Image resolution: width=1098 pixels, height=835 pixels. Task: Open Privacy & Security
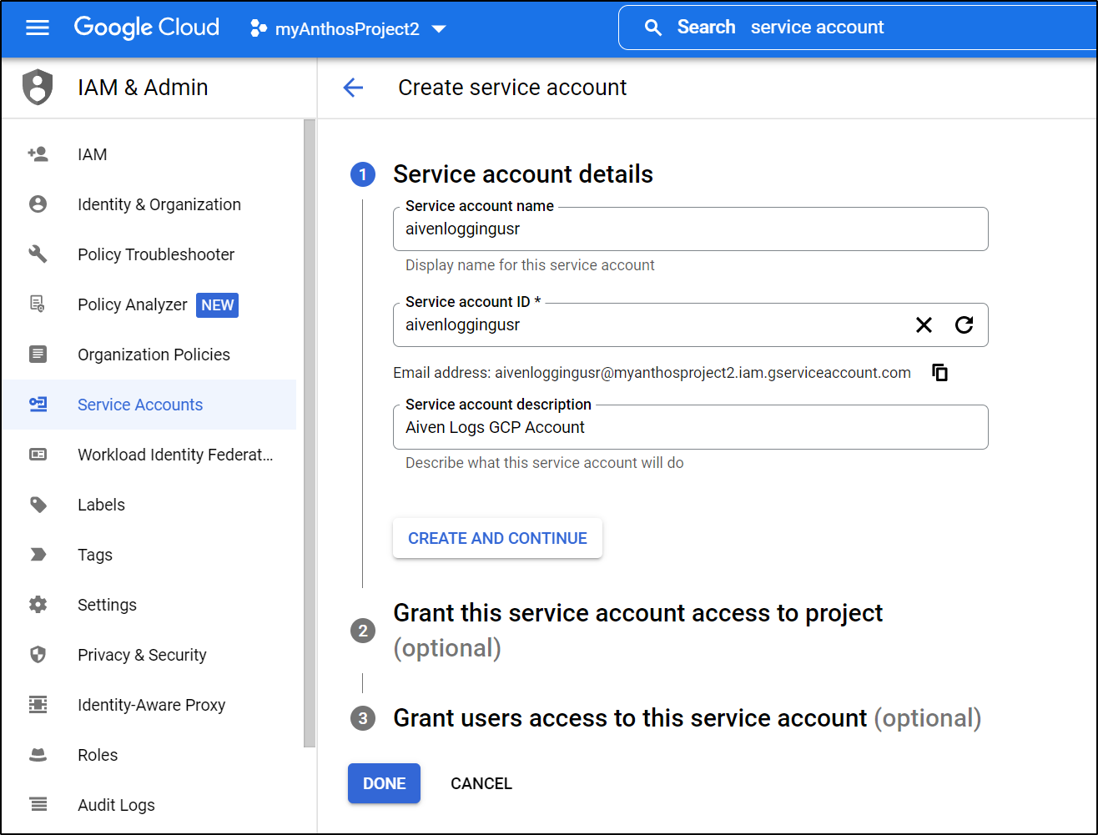click(149, 655)
